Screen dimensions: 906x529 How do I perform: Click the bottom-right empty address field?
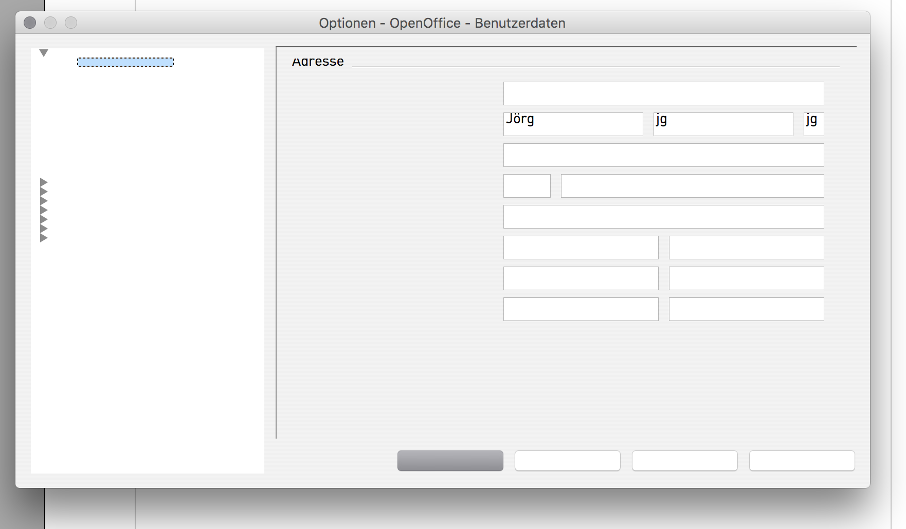746,309
